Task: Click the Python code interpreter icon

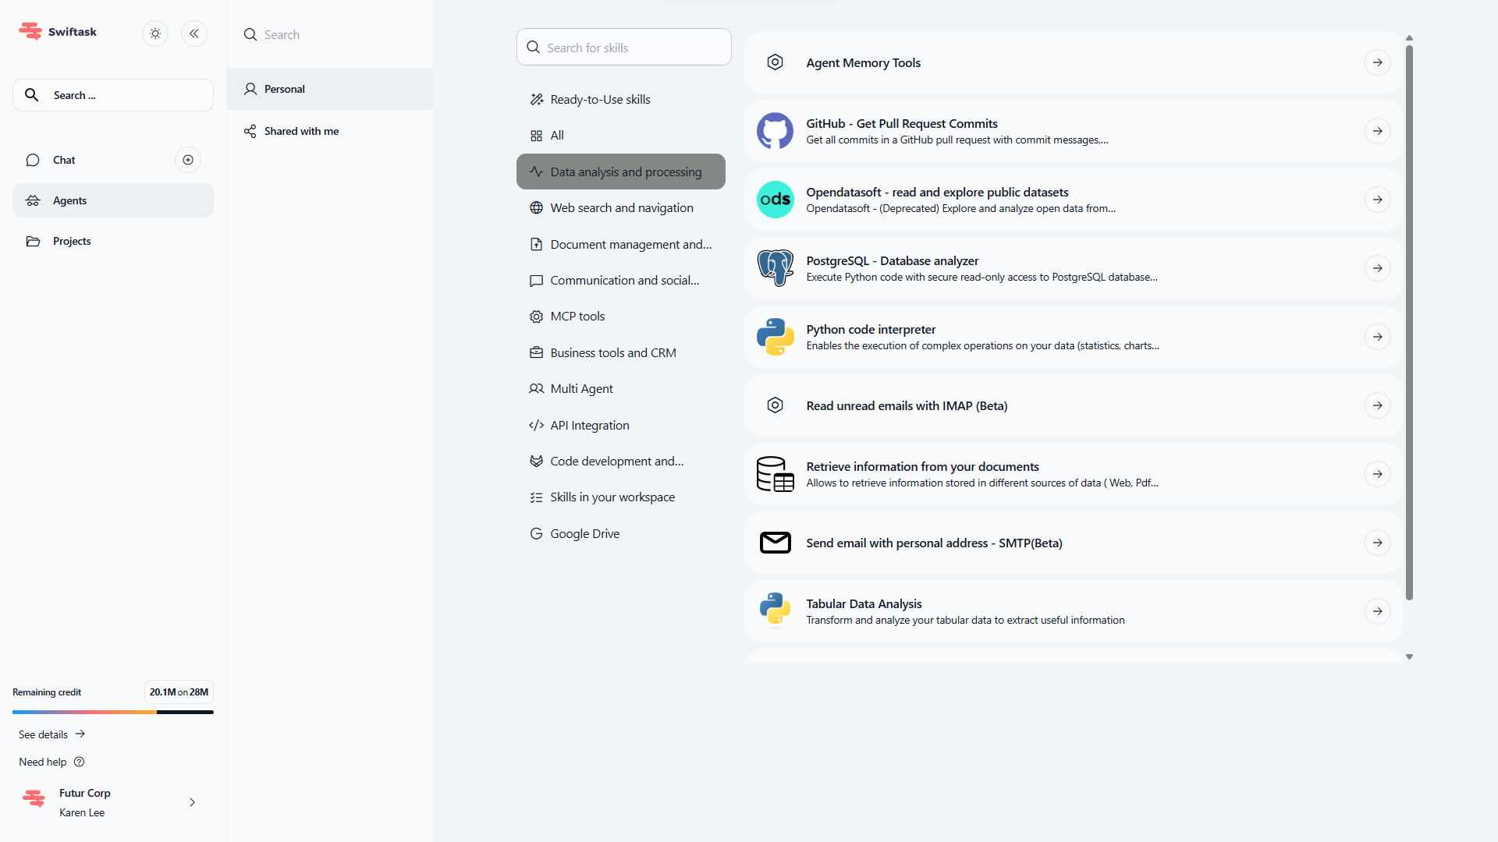Action: (775, 337)
